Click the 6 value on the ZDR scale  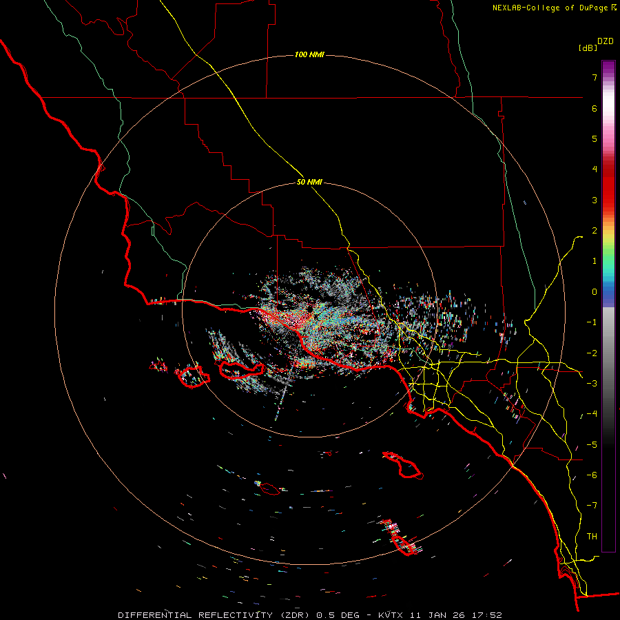click(595, 108)
